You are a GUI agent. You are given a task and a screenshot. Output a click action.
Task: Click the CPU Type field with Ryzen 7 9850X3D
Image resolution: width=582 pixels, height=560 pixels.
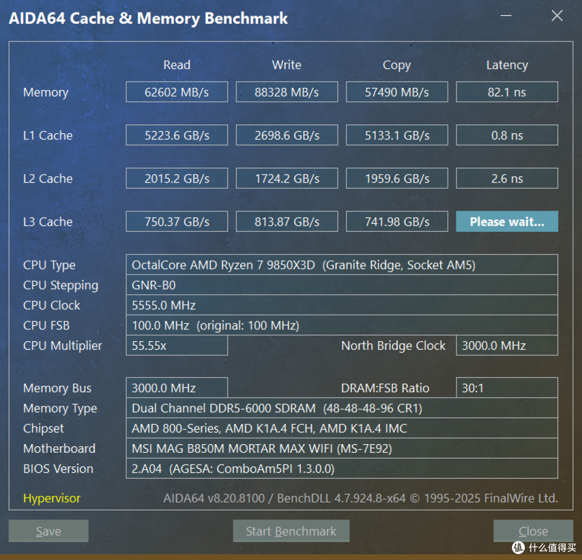[342, 265]
